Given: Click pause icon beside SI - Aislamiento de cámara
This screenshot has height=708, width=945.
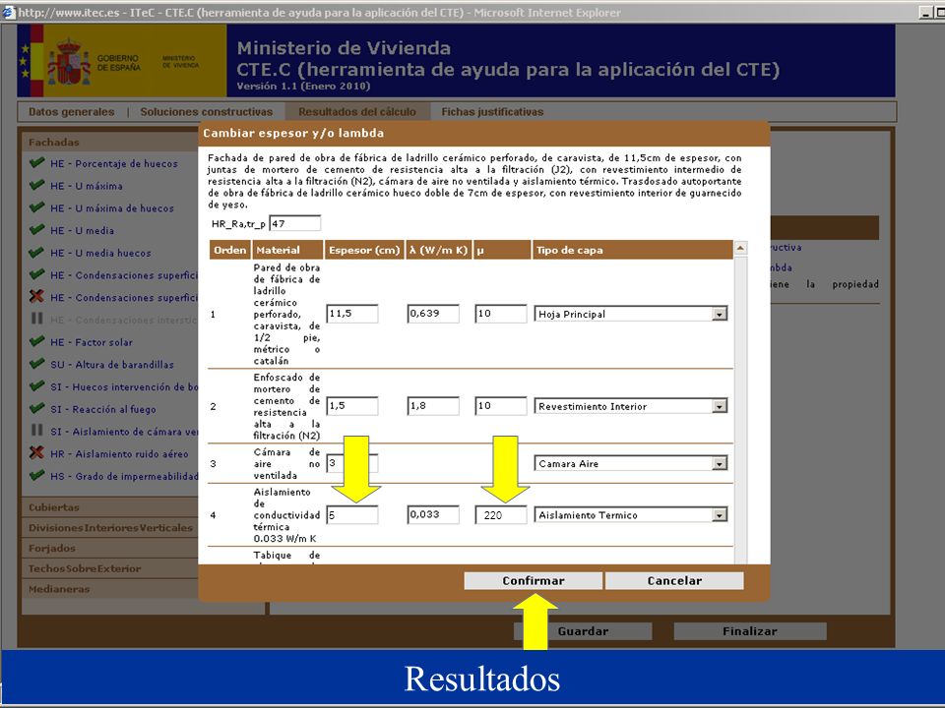Looking at the screenshot, I should click(x=36, y=430).
